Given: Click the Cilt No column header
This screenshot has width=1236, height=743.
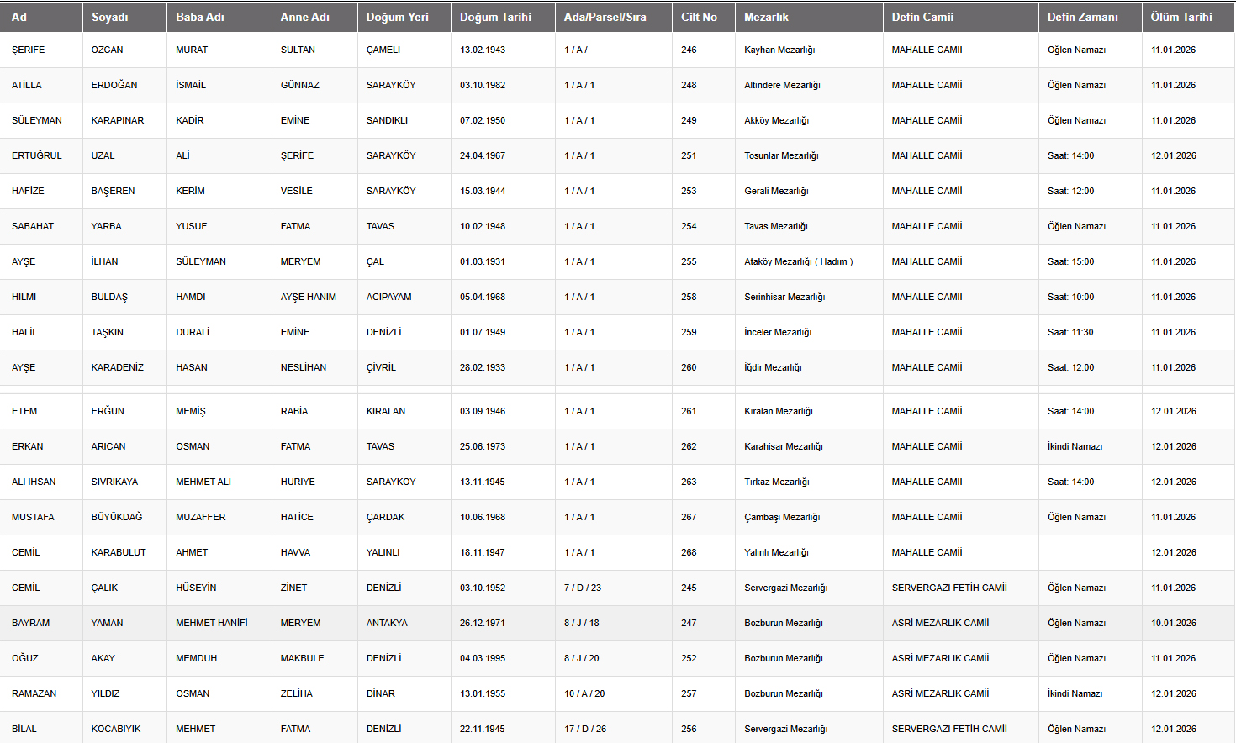Looking at the screenshot, I should [699, 17].
